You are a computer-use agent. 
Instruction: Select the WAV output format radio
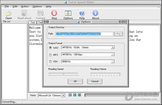point(50,48)
